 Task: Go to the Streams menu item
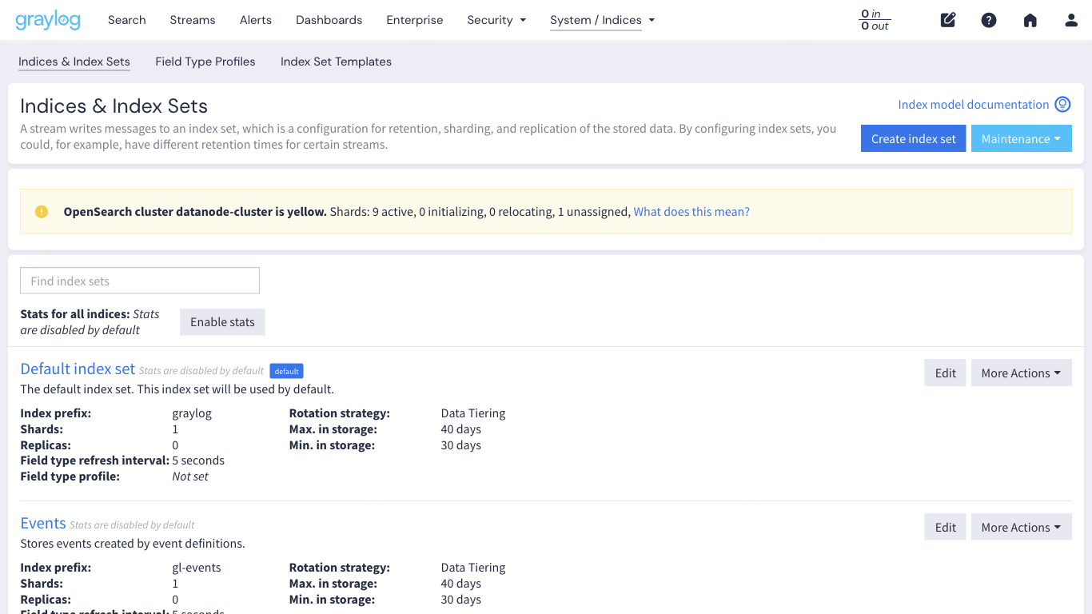point(192,20)
